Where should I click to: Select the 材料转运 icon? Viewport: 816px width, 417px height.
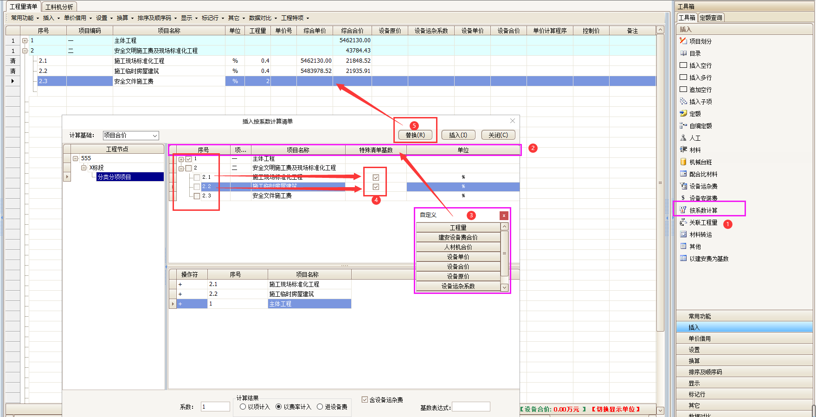pyautogui.click(x=683, y=235)
